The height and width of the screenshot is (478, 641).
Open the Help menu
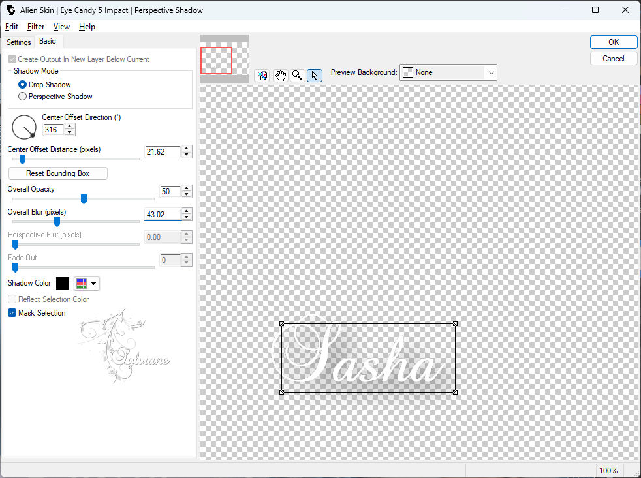87,27
